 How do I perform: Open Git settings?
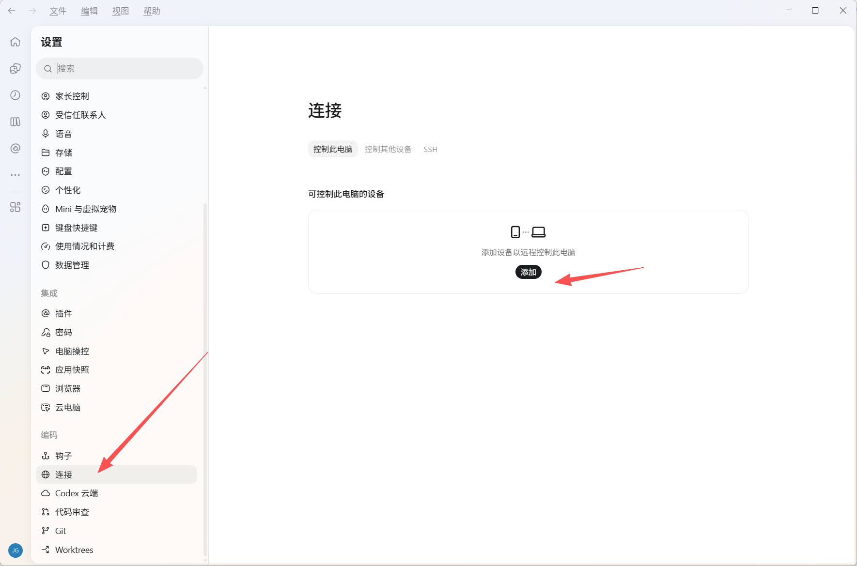point(116,531)
